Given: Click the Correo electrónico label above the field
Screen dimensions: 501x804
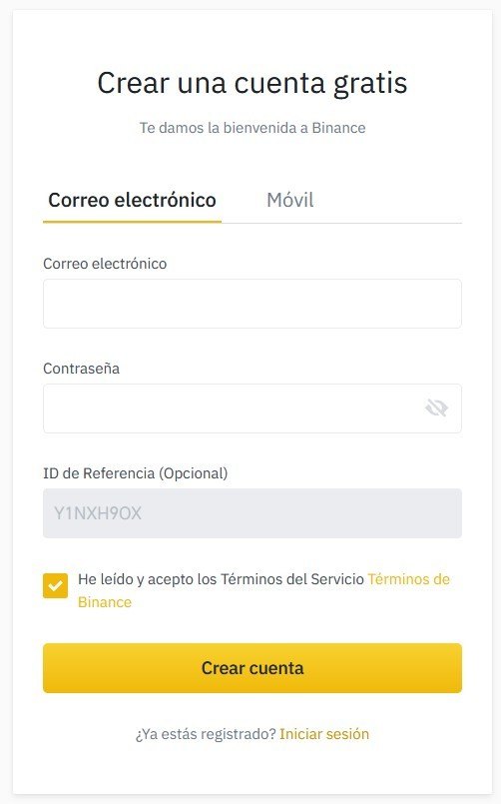Looking at the screenshot, I should (x=105, y=264).
